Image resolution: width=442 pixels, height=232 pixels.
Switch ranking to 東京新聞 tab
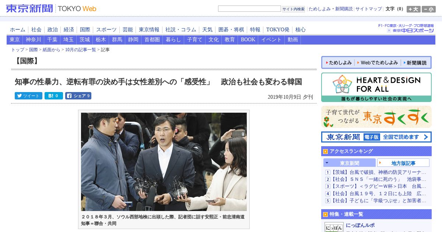pyautogui.click(x=350, y=163)
